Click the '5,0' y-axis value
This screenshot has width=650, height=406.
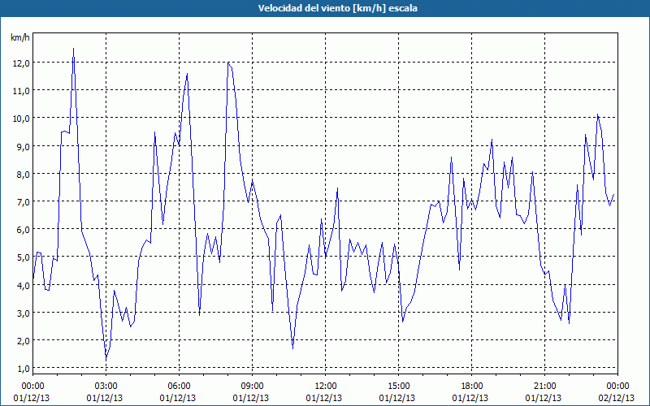[x=23, y=257]
